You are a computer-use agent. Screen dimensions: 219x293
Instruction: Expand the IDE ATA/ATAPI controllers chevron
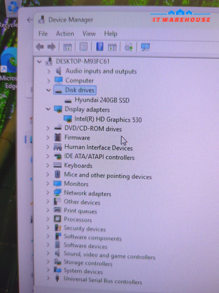(48, 156)
